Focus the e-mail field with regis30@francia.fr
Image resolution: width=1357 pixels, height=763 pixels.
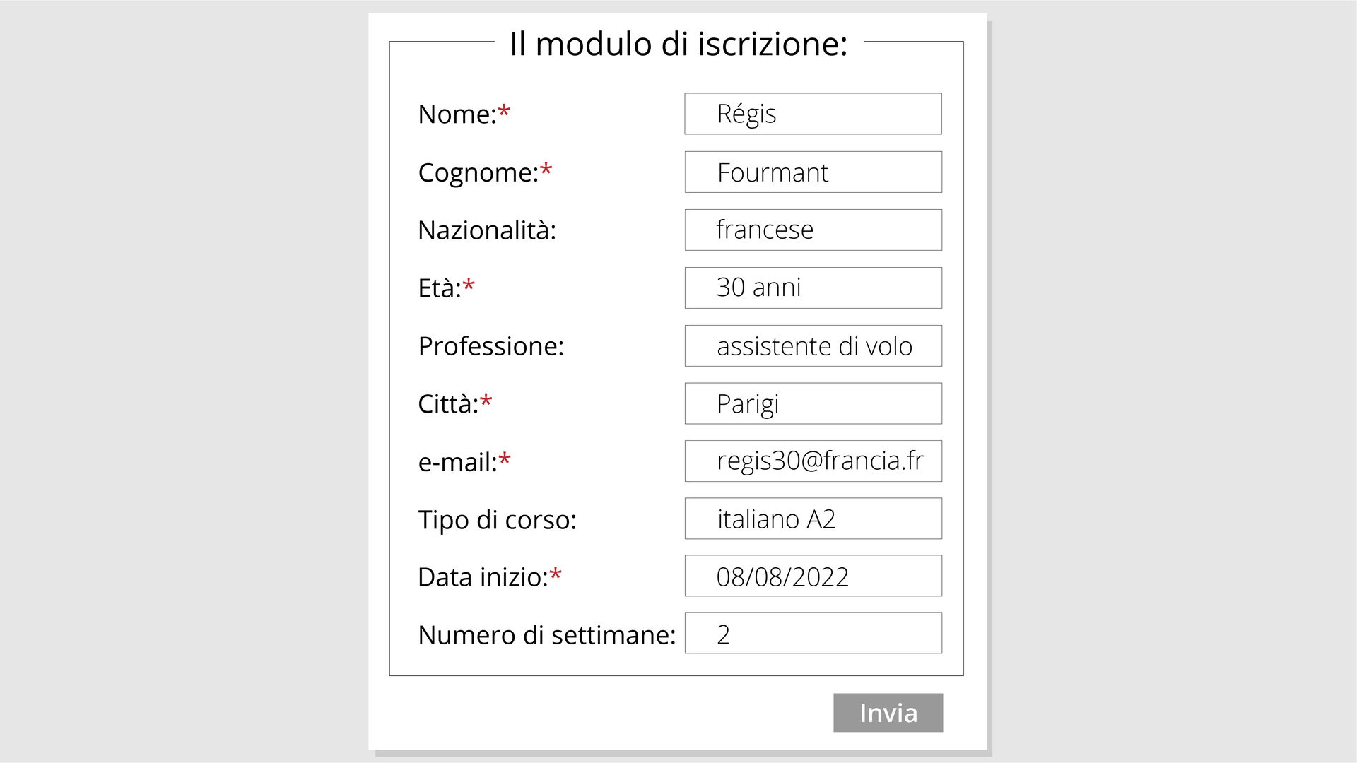813,461
